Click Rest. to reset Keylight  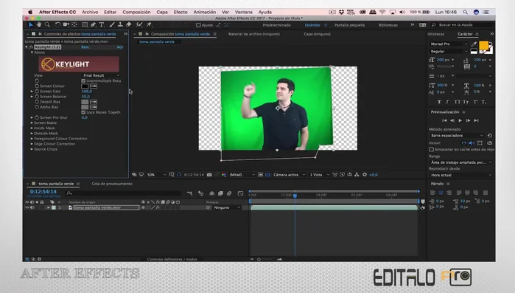point(85,47)
